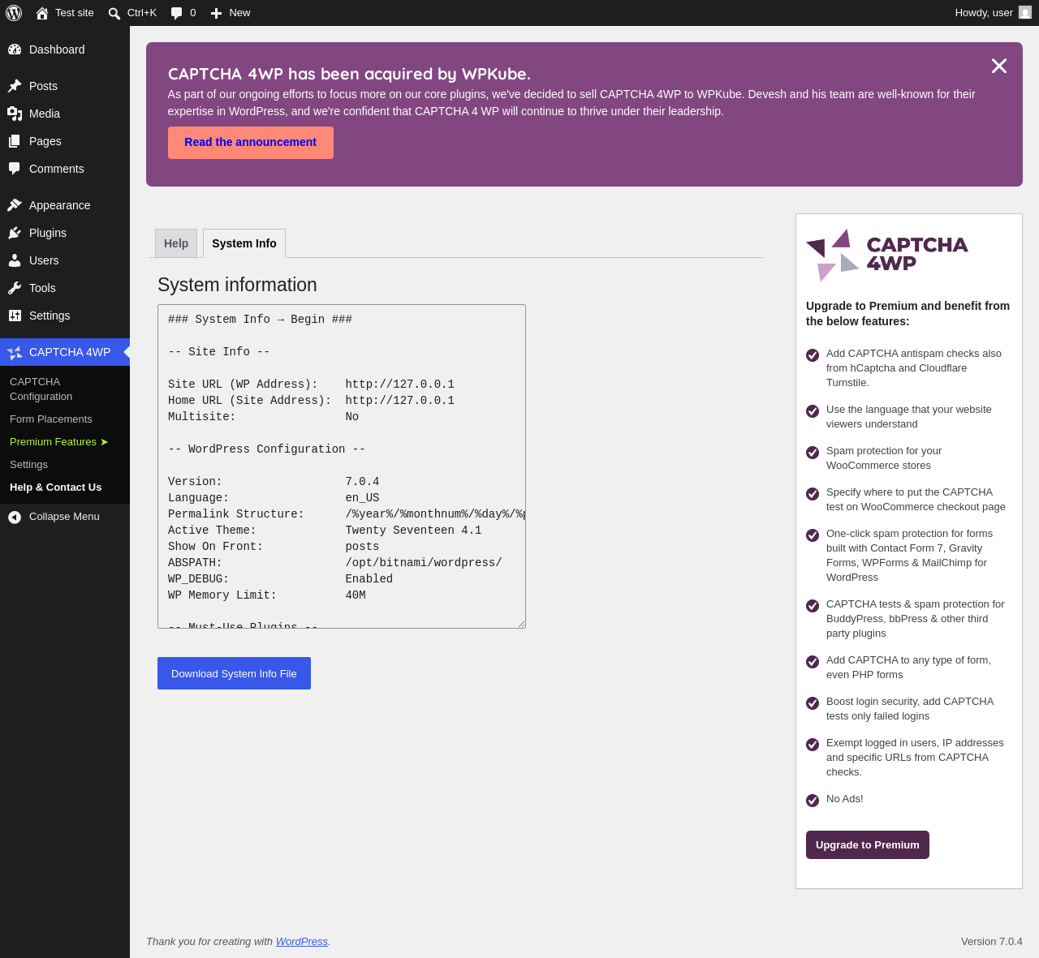Screen dimensions: 1039x958
Task: Go to Plugins in the sidebar
Action: [65, 233]
